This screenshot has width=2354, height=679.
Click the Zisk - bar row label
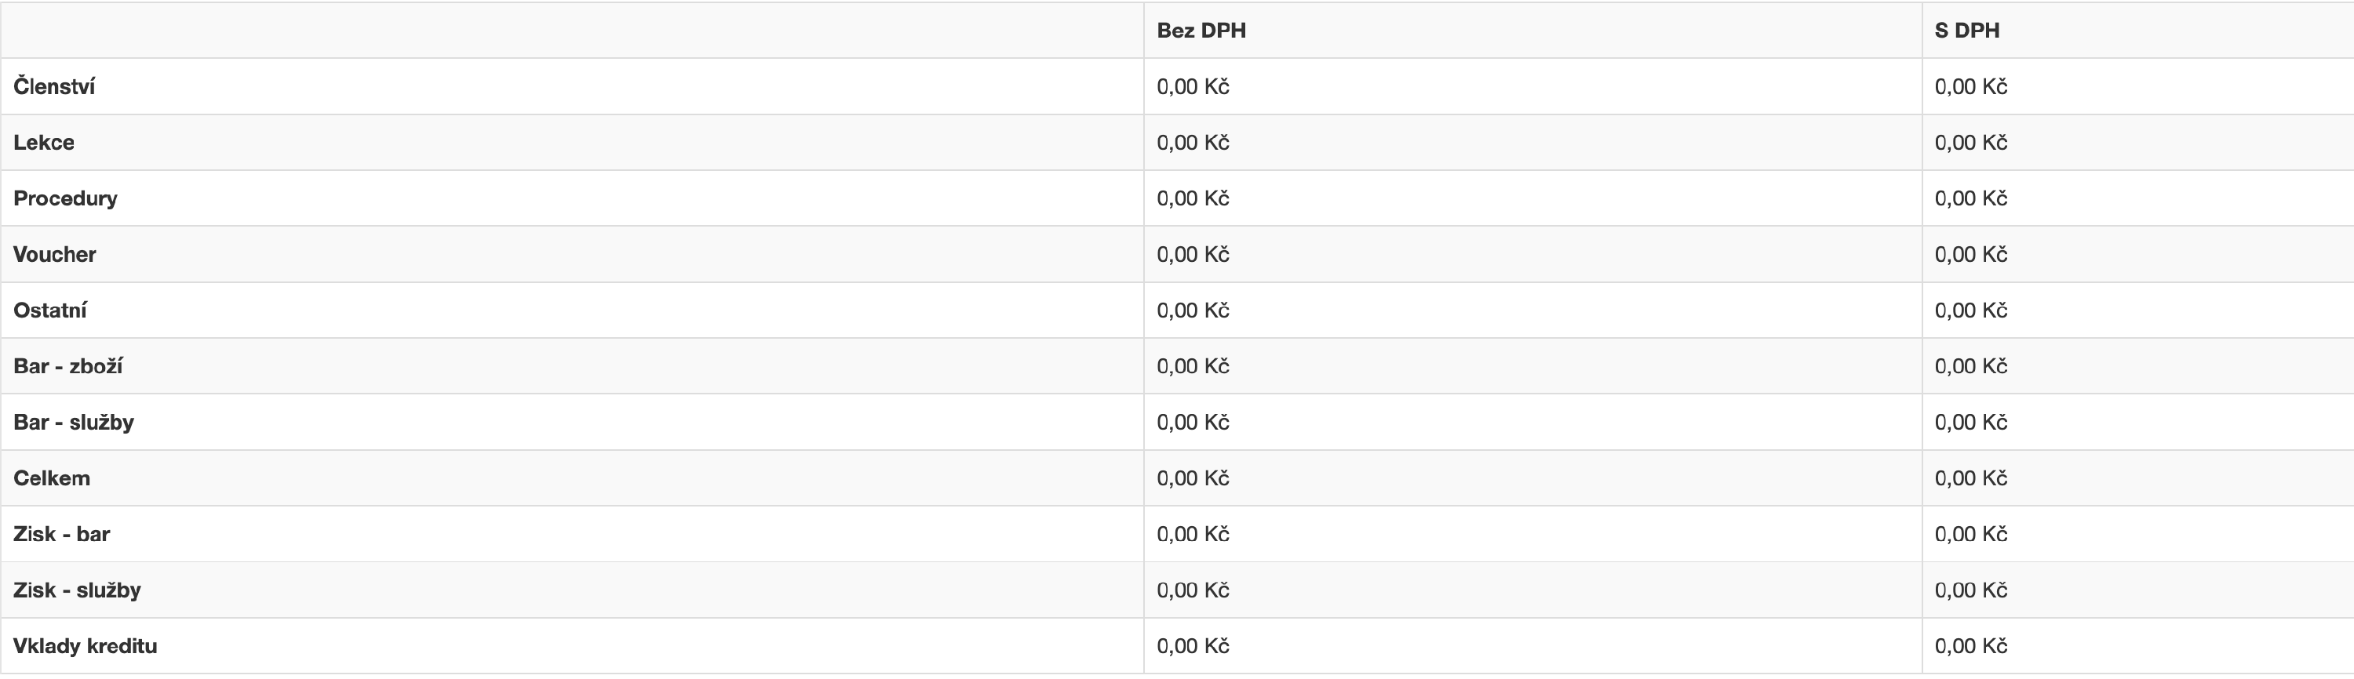(x=61, y=534)
